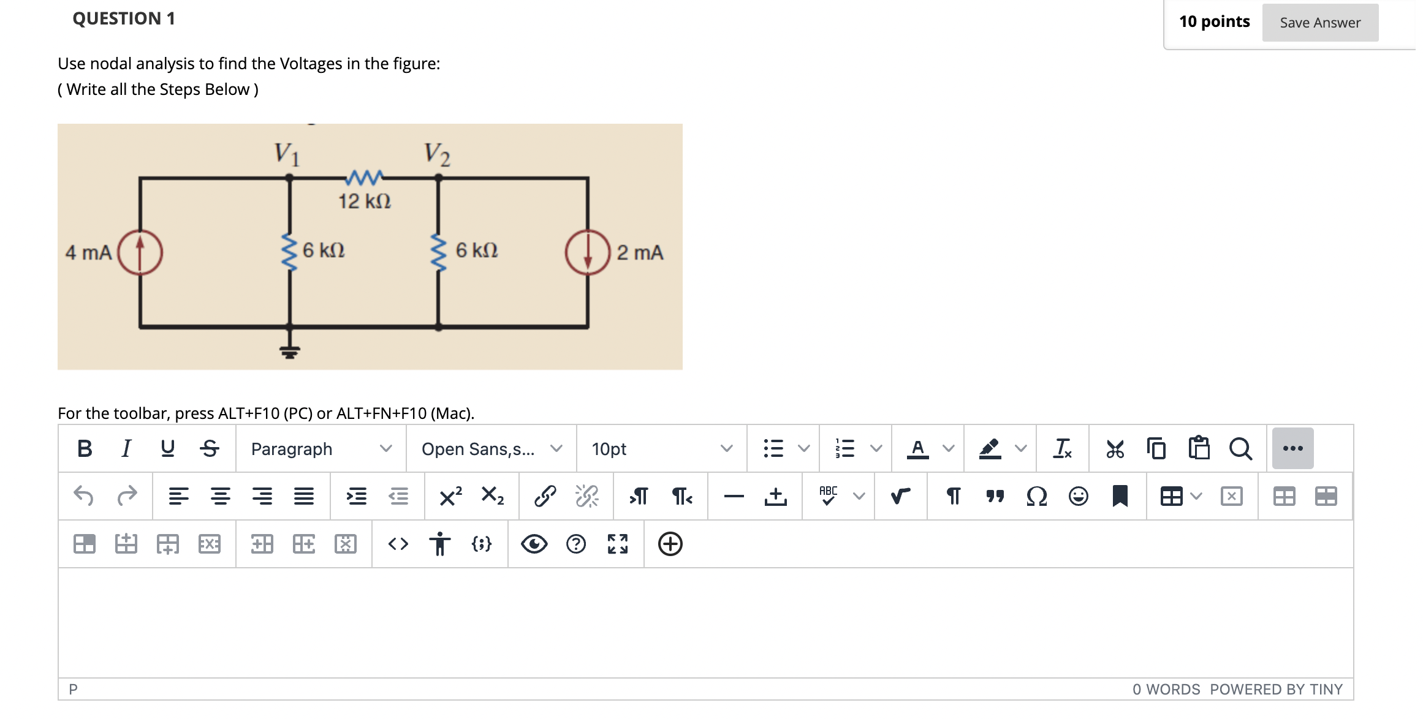Preview the answer content
The image size is (1423, 719).
(534, 543)
